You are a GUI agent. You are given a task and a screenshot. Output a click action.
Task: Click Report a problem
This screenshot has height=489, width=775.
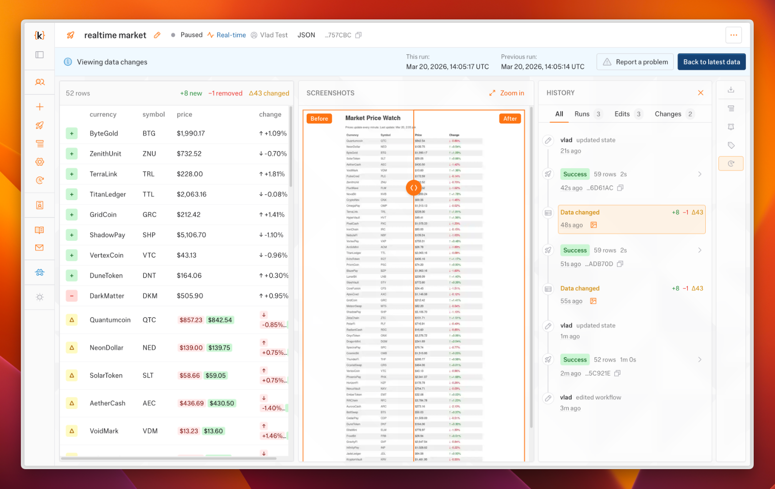635,62
